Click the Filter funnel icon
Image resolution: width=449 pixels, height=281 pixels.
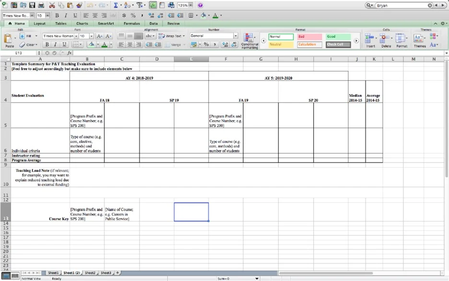point(140,5)
